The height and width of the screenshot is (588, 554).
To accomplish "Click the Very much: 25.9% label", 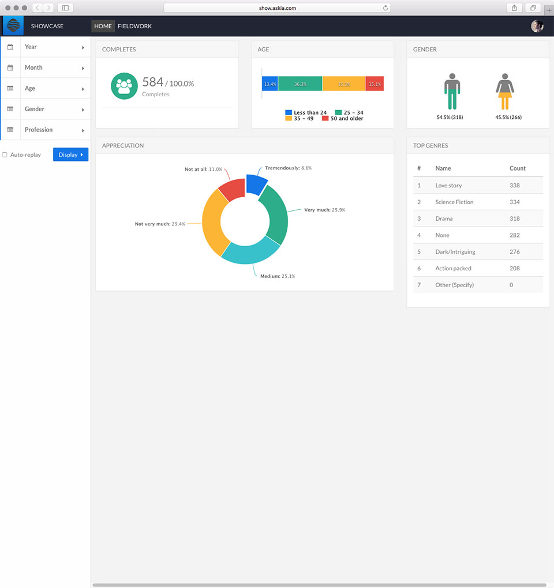I will click(x=325, y=210).
